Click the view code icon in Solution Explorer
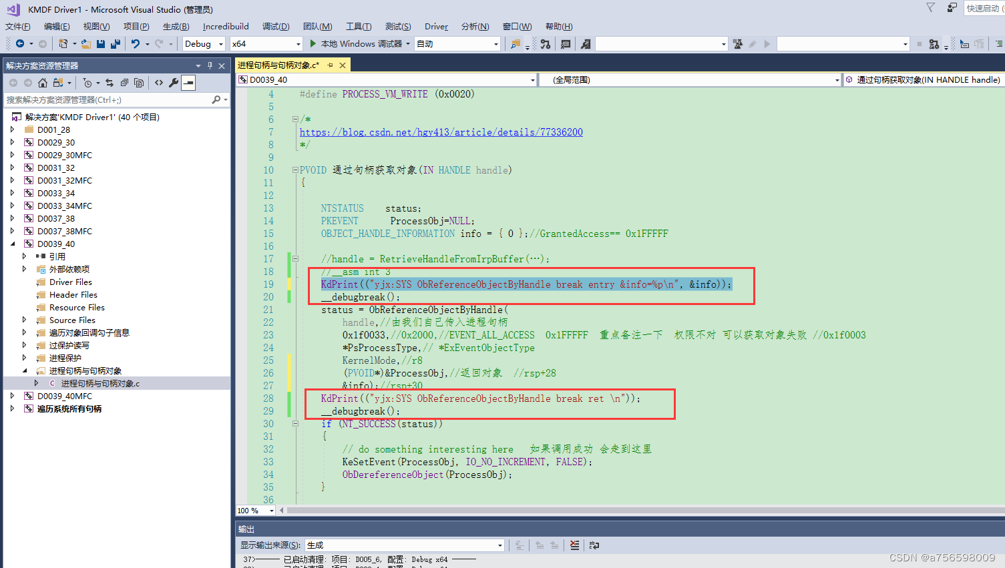 point(159,83)
